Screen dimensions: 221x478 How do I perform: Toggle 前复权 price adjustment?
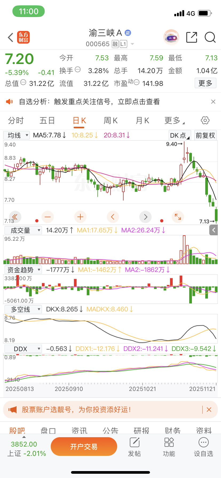click(x=205, y=136)
